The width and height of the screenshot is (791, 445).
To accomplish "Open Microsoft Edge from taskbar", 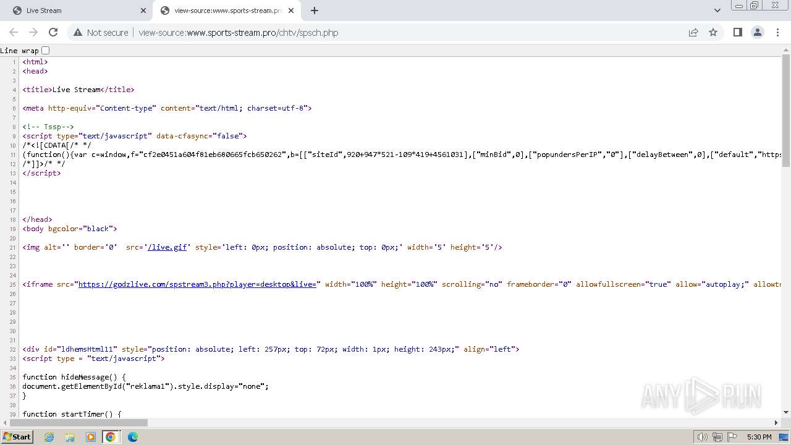I will 133,437.
